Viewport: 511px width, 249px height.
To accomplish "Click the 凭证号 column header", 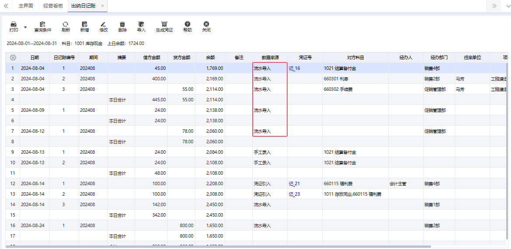I will [x=306, y=58].
